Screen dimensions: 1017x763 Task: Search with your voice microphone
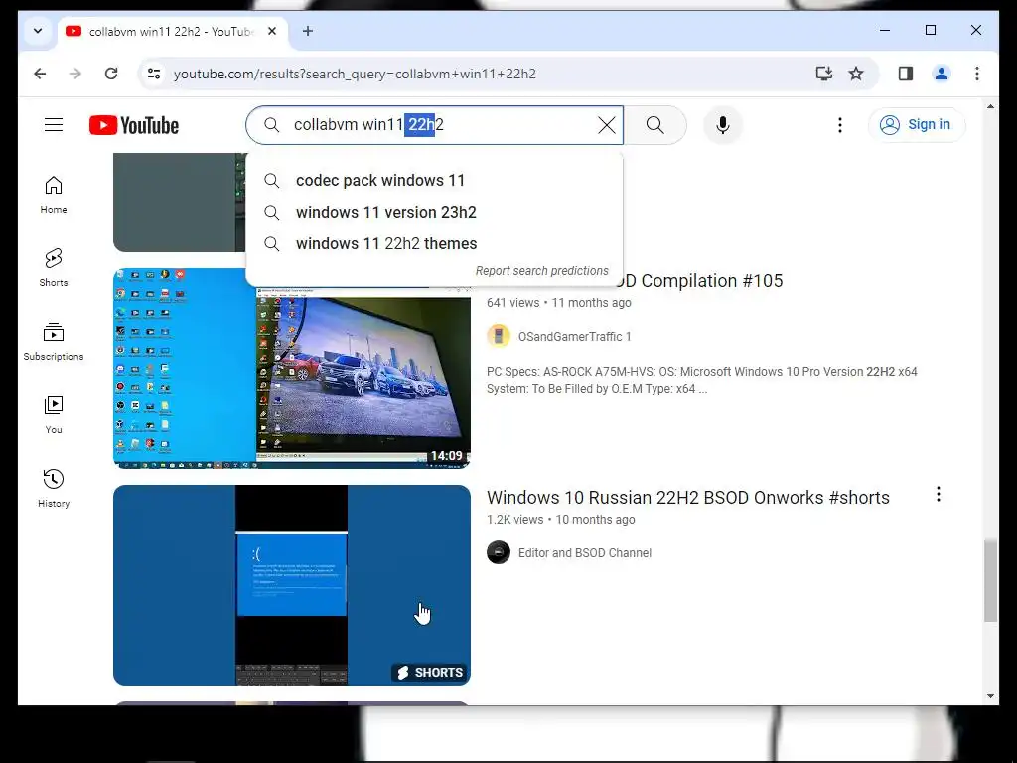[723, 125]
